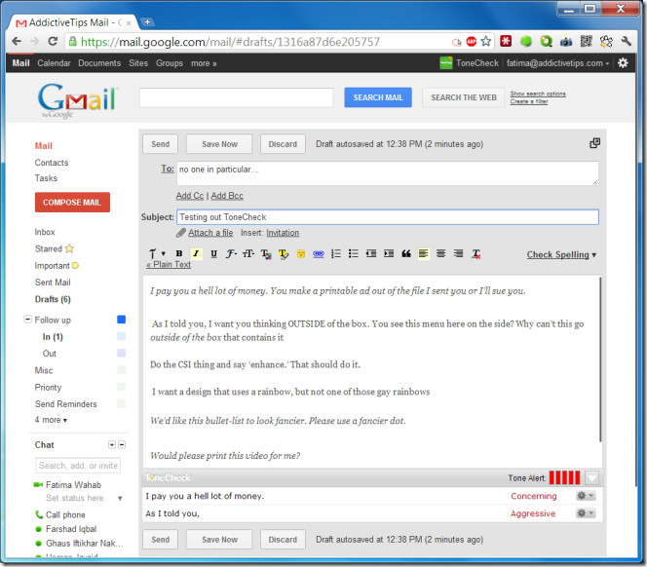Screen dimensions: 647x567
Task: Collapse the Follow up label
Action: click(27, 320)
